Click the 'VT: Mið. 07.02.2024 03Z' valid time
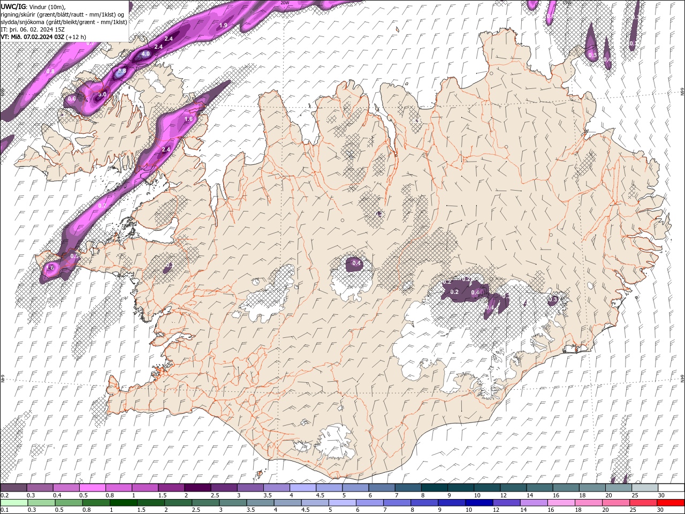The width and height of the screenshot is (685, 514). point(33,37)
